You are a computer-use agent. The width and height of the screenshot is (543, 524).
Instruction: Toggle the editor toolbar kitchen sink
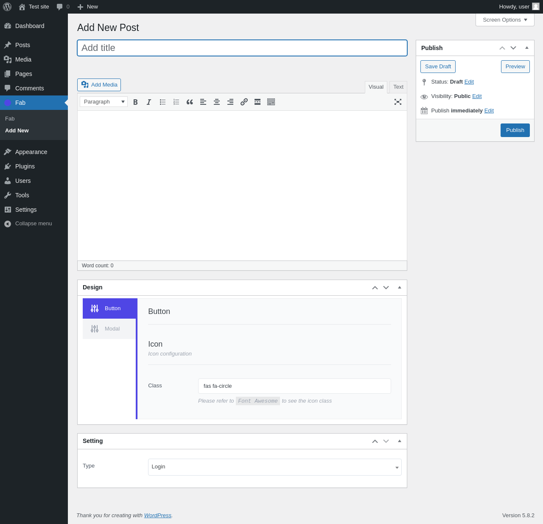pos(271,102)
